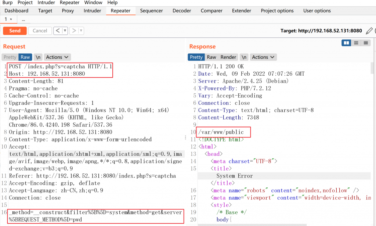Screen dimensions: 376x226
Task: Click the Cancel button
Action: point(40,31)
